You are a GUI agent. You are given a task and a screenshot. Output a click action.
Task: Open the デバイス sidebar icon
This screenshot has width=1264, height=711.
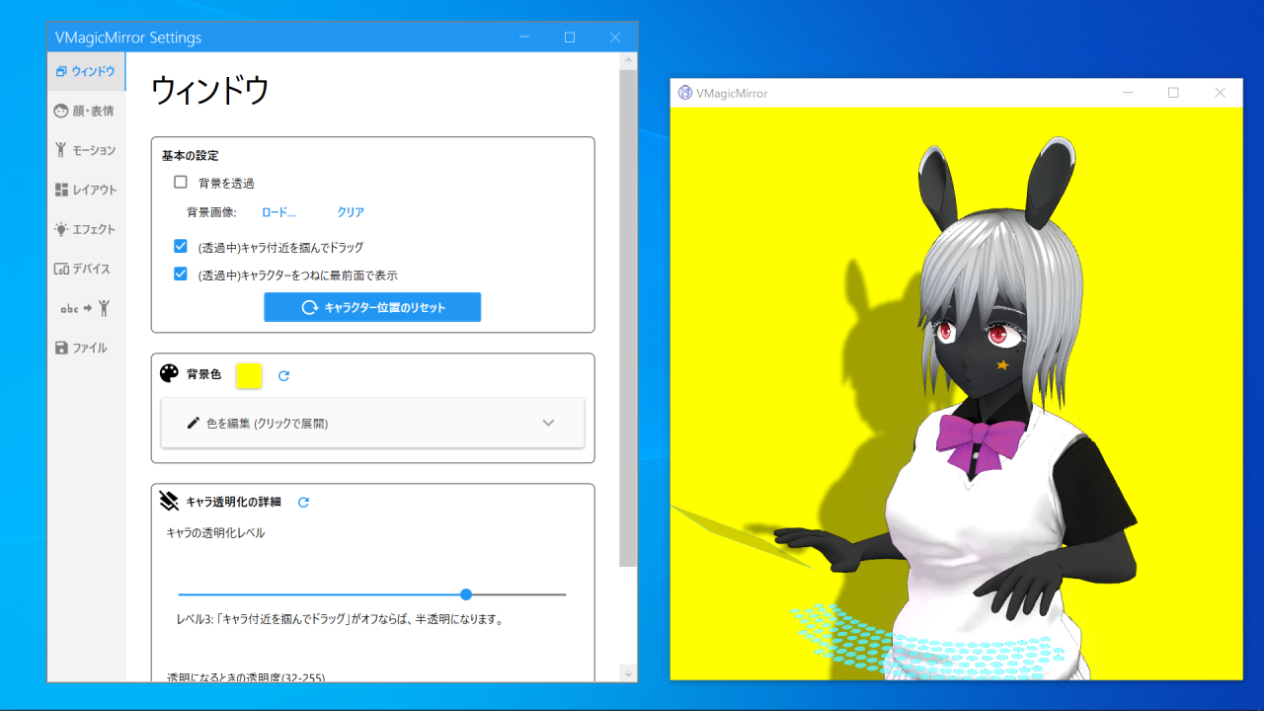(61, 269)
